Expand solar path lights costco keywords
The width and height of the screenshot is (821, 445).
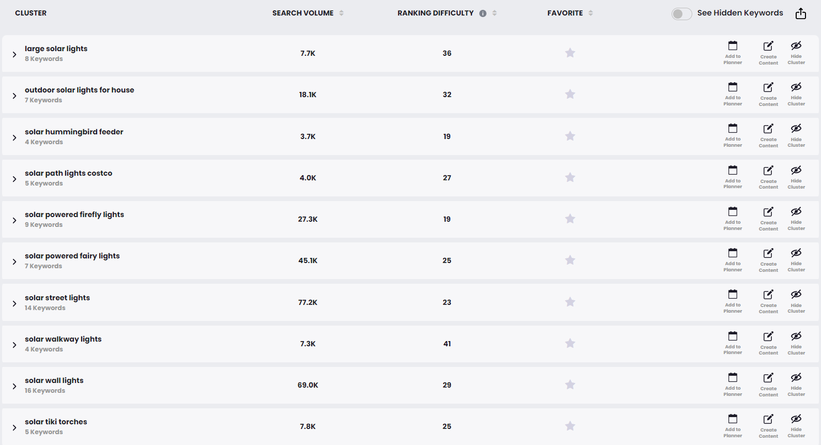(14, 179)
